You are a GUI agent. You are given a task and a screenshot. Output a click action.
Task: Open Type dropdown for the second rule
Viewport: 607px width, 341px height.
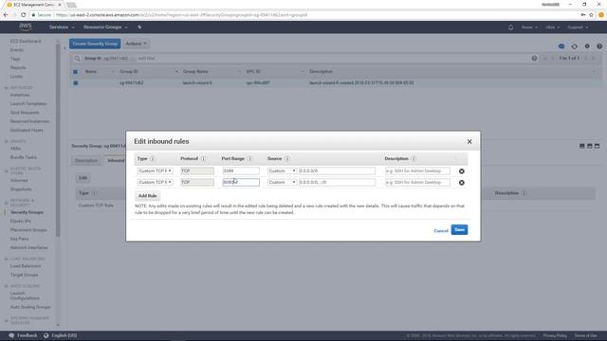click(155, 182)
